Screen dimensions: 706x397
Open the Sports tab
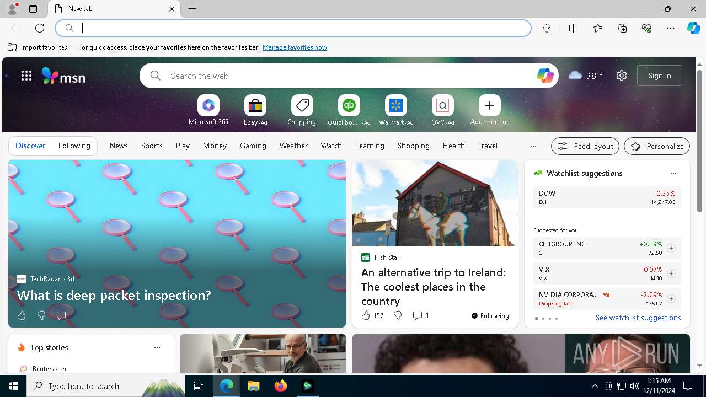[152, 146]
